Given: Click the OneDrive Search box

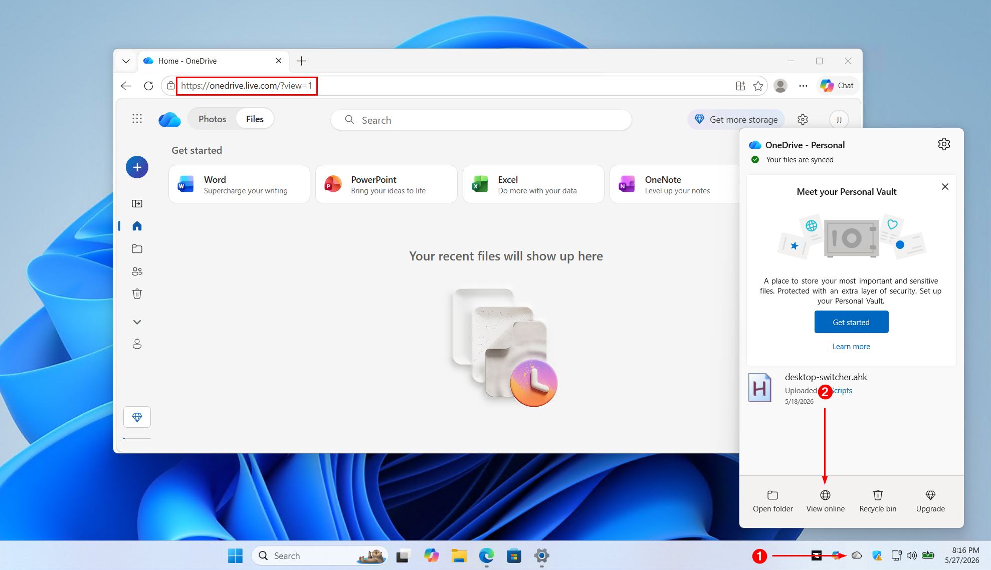Looking at the screenshot, I should [481, 120].
